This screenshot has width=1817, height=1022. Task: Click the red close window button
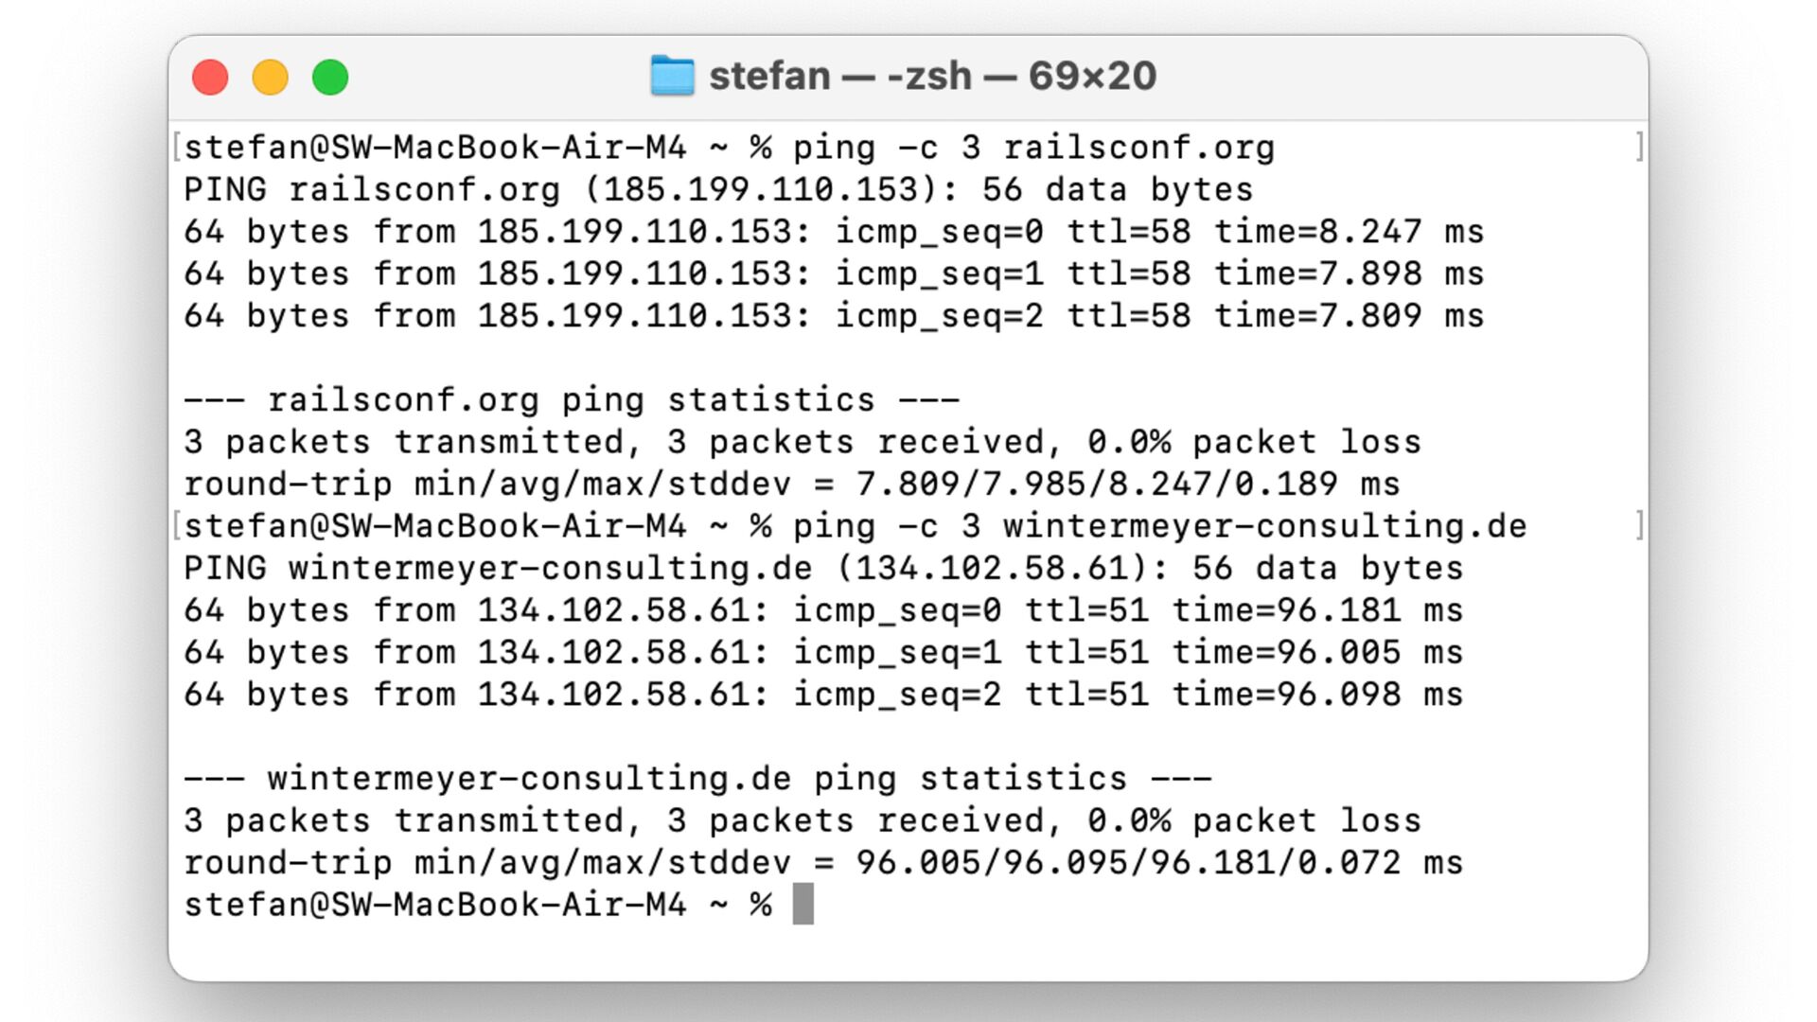pos(210,77)
